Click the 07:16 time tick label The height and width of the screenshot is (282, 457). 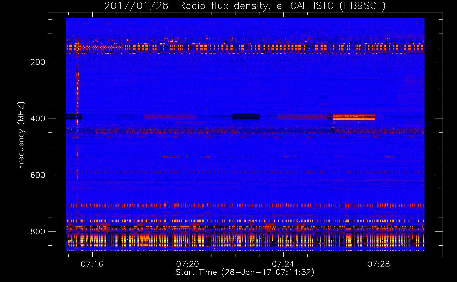click(92, 264)
